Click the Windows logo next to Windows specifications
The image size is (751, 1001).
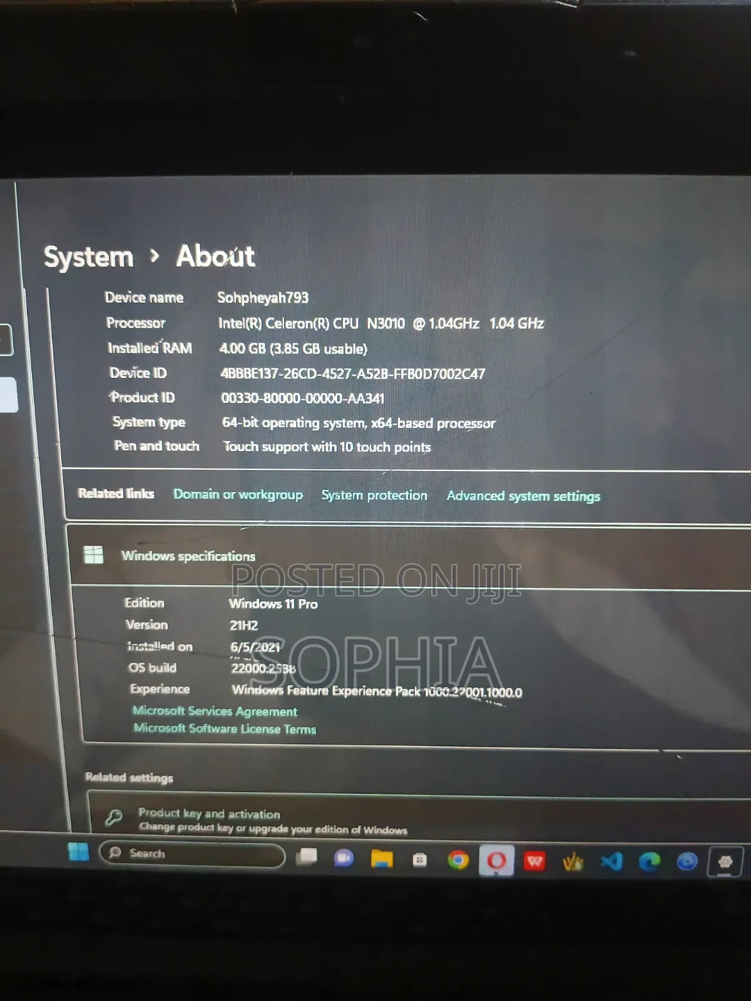click(93, 554)
